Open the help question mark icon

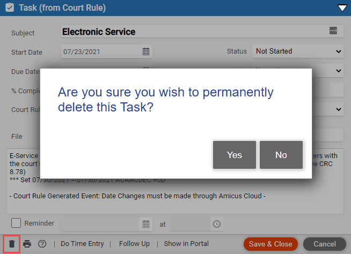(42, 244)
